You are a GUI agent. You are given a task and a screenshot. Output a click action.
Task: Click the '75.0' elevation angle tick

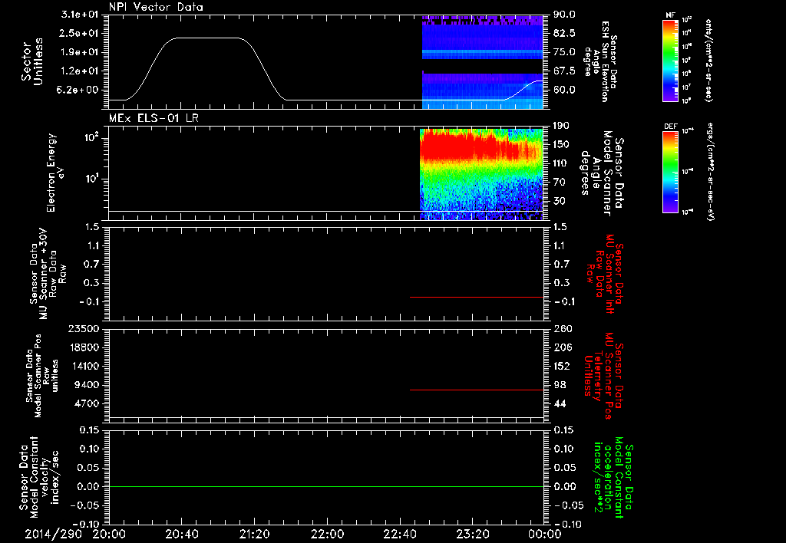tap(564, 52)
